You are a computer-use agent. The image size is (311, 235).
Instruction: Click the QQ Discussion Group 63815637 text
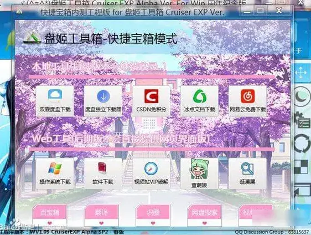(x=272, y=232)
